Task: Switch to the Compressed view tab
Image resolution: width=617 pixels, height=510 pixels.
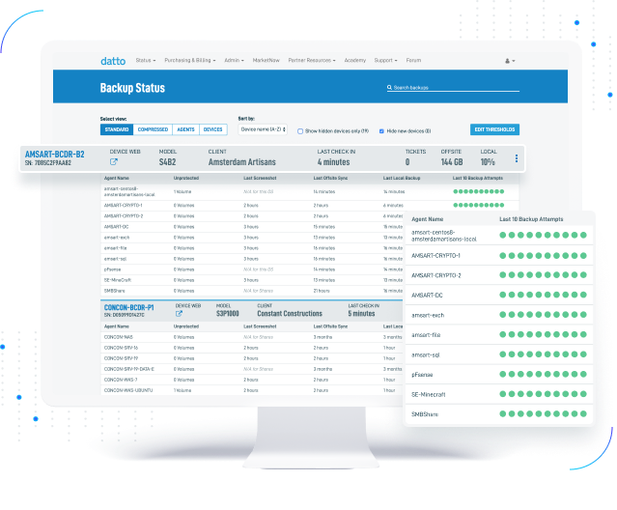Action: click(153, 129)
